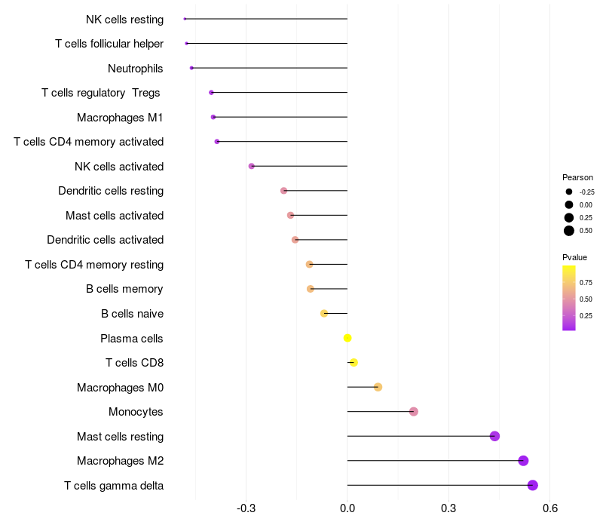Select the yellow Plasma cells dot
603x528 pixels.
[347, 338]
